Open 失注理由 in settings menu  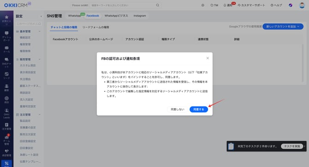[x=25, y=79]
